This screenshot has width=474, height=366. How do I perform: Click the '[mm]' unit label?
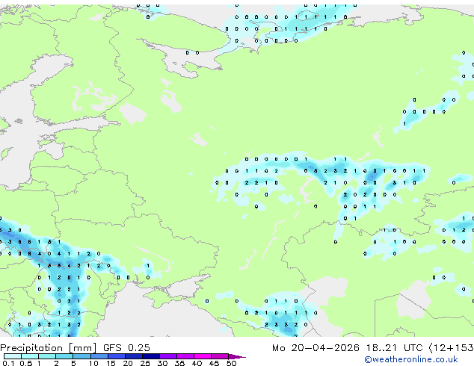pos(83,348)
